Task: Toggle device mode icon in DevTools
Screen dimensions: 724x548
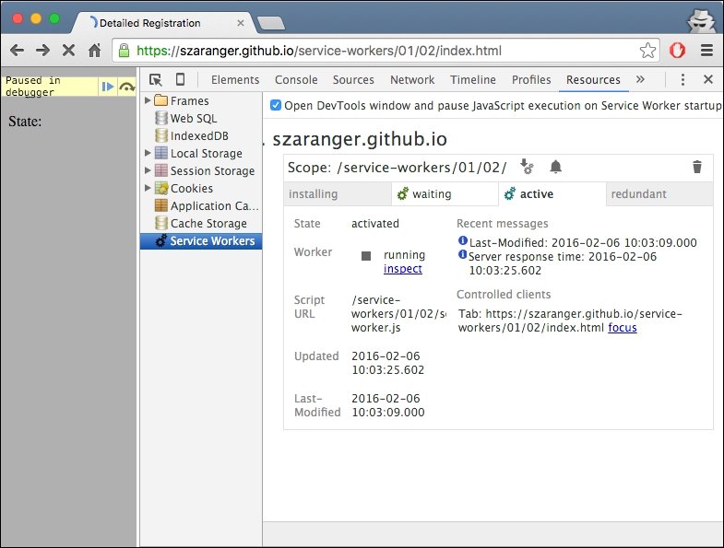Action: click(181, 80)
